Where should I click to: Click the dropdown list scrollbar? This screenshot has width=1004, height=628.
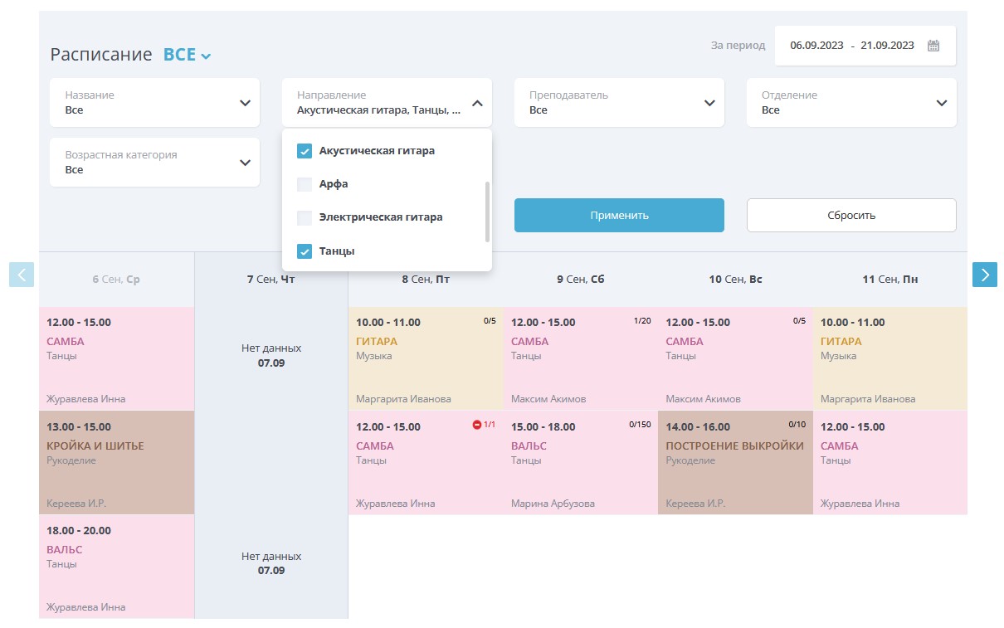487,212
